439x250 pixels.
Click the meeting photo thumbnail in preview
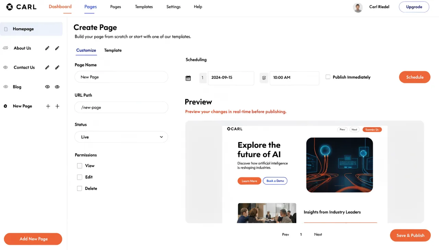[267, 213]
